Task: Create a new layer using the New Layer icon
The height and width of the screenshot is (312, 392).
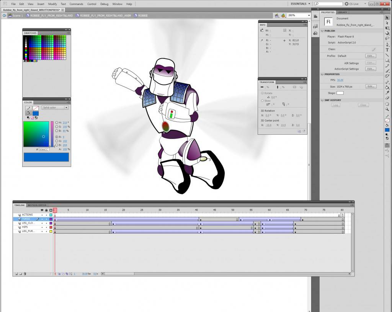Action: click(x=16, y=274)
